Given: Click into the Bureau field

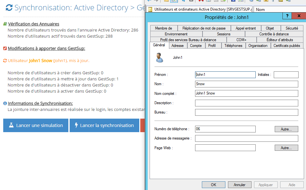Looking at the screenshot, I should 247,112.
